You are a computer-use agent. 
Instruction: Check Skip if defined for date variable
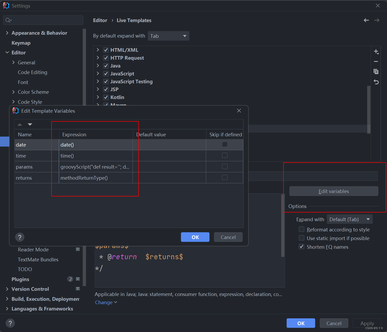[x=225, y=144]
